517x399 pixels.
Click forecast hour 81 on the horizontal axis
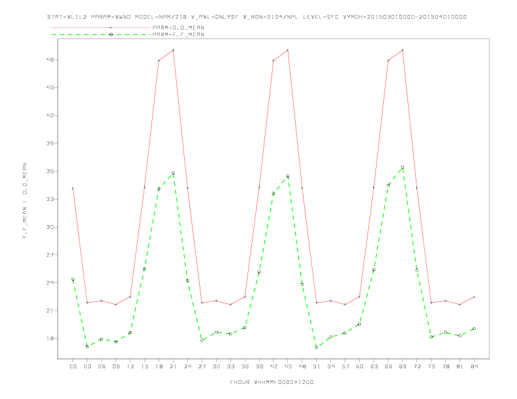click(x=460, y=366)
